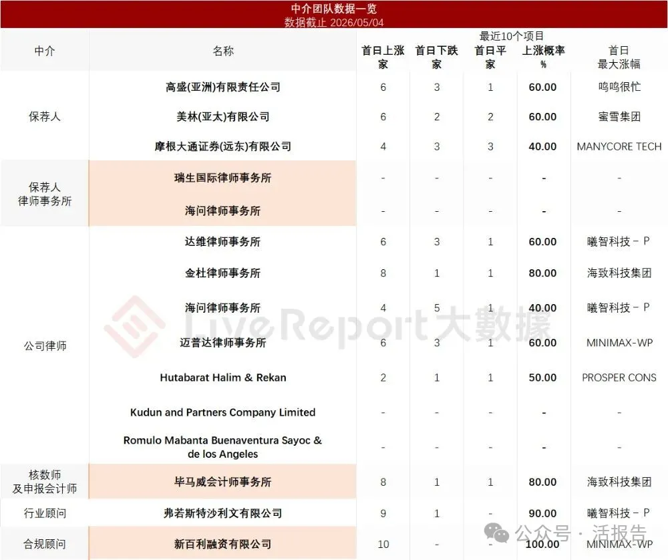Click the 上涨概率% column header
668x560 pixels.
pos(543,57)
